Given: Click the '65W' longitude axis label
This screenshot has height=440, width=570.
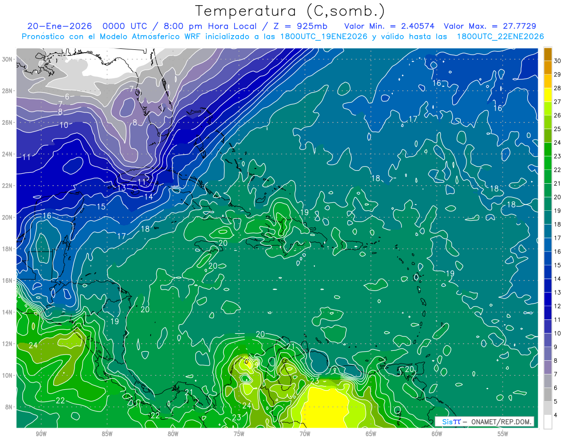Looking at the screenshot, I should [371, 434].
